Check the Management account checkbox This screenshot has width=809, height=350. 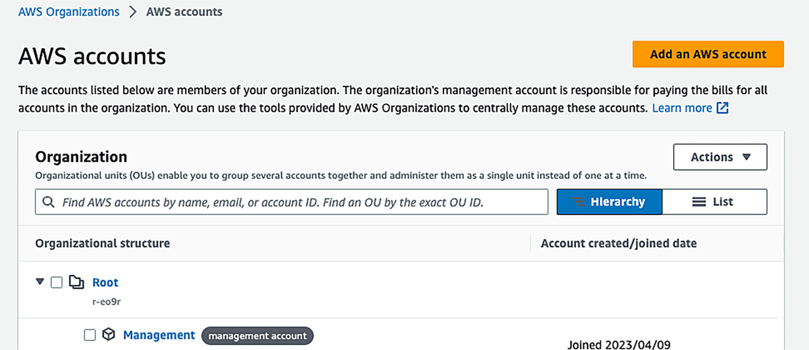pyautogui.click(x=90, y=335)
